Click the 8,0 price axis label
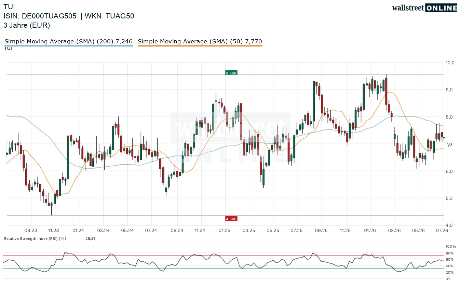 point(449,117)
